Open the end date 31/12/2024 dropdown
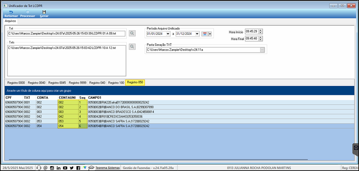The width and height of the screenshot is (359, 171). (x=197, y=34)
